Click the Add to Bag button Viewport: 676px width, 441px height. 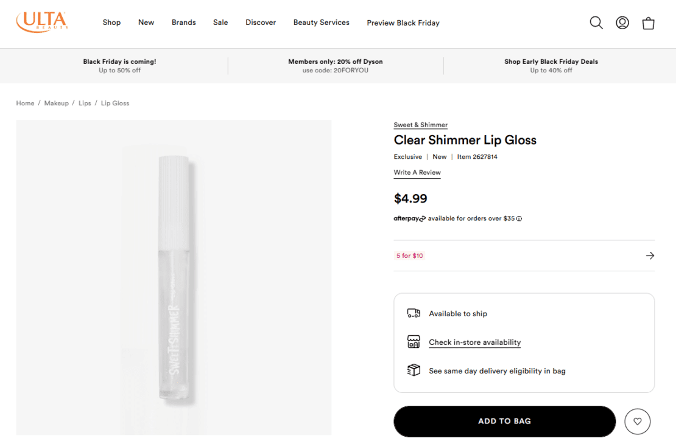point(504,420)
